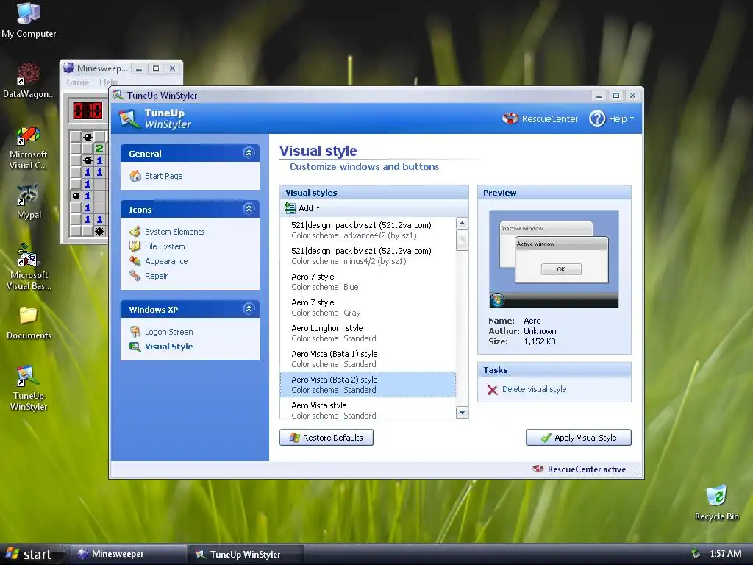Open My Computer desktop icon
753x565 pixels.
pos(29,21)
